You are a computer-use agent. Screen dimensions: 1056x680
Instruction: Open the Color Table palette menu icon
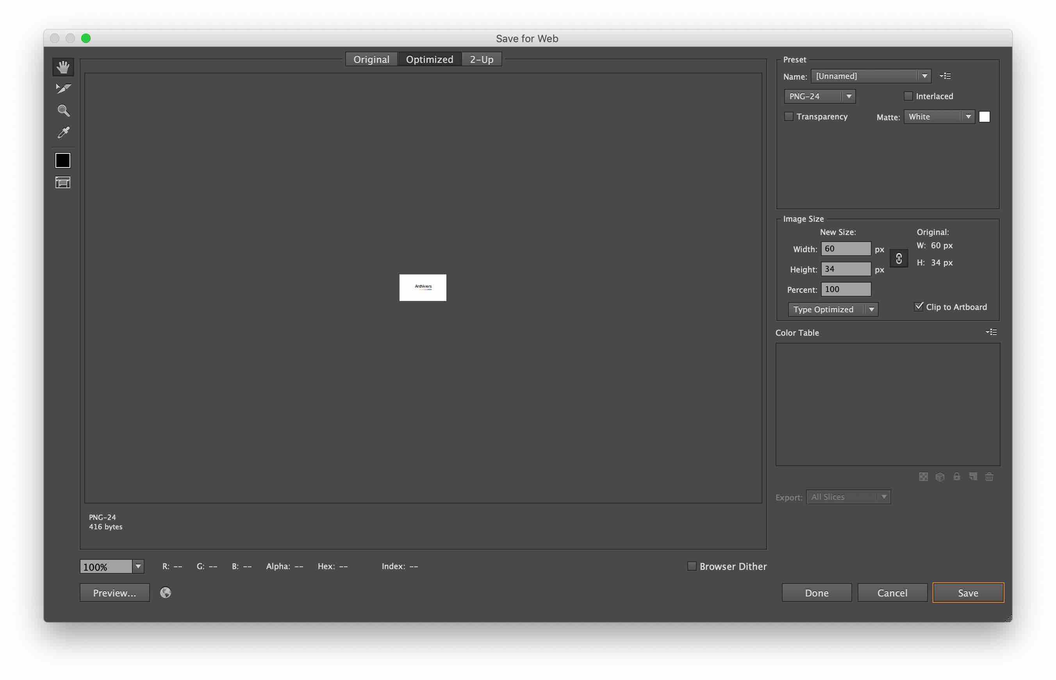pos(991,332)
